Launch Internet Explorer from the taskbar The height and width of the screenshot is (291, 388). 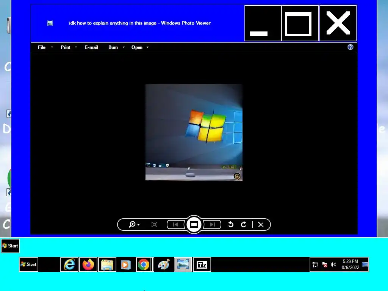(x=69, y=264)
